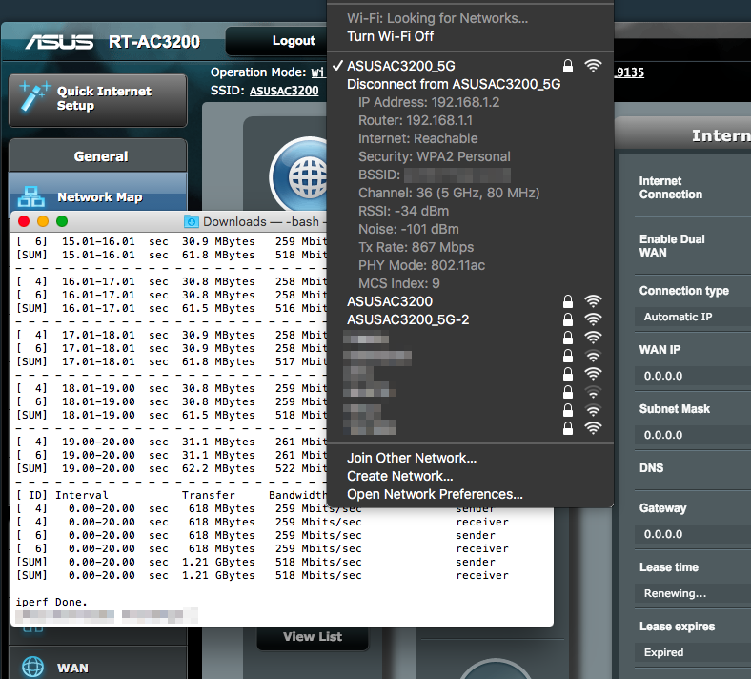Click the green zoom button on terminal window
Screen dimensions: 751x679
62,221
